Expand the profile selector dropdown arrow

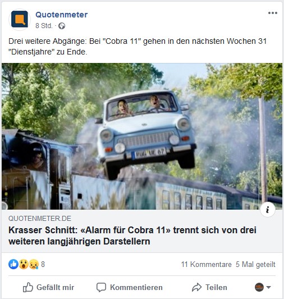click(x=269, y=287)
